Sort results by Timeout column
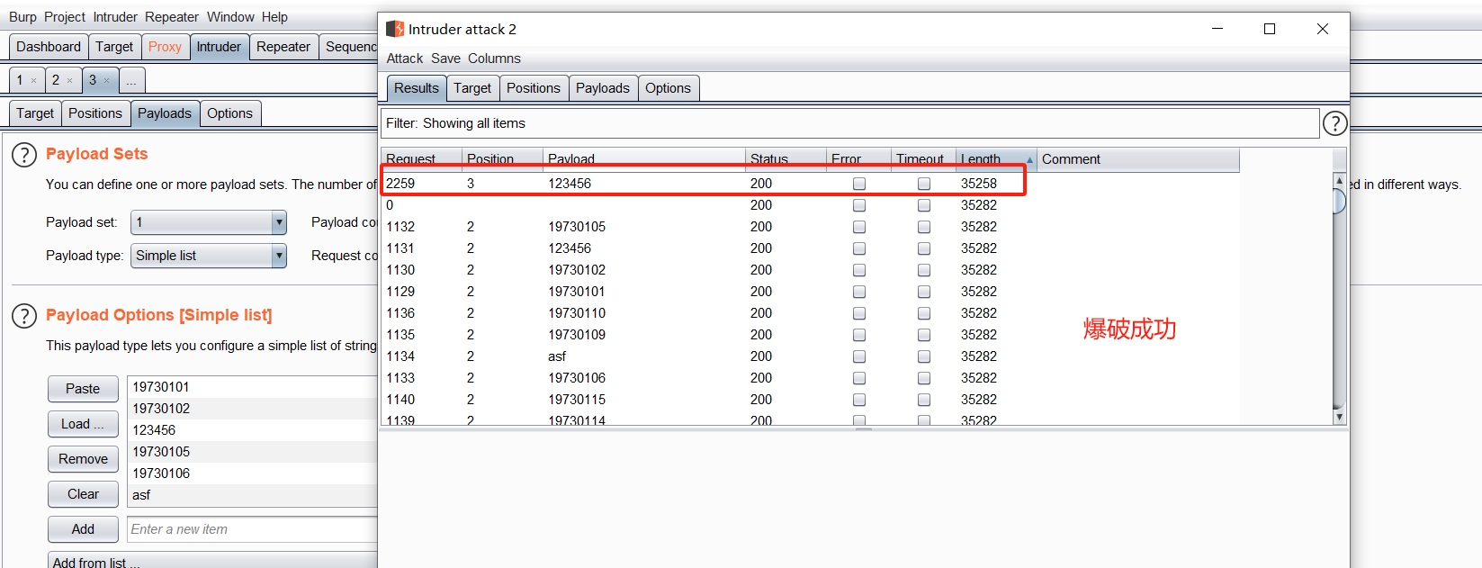 click(x=923, y=159)
